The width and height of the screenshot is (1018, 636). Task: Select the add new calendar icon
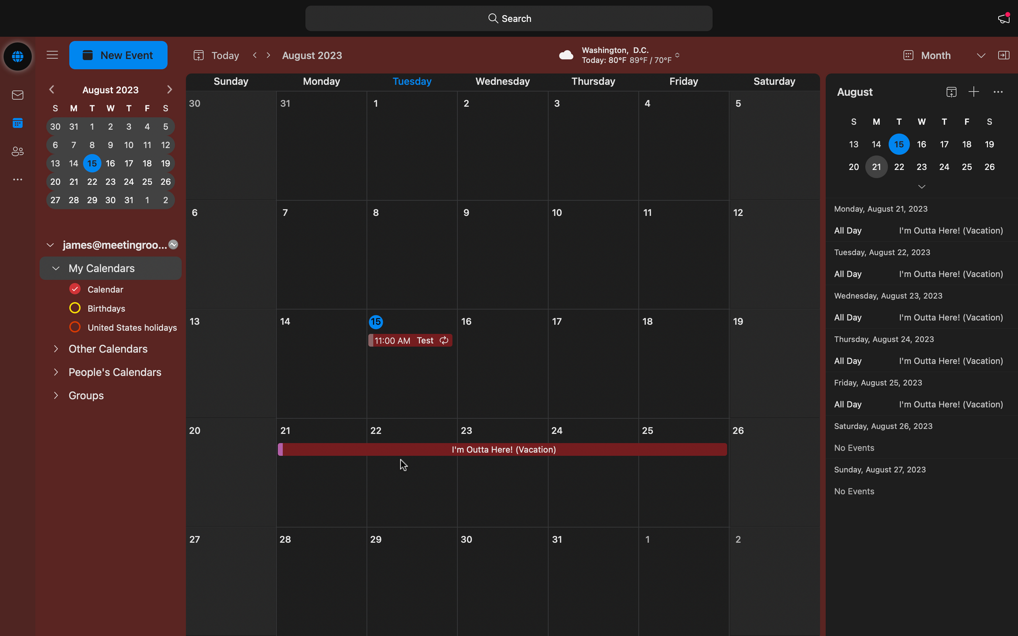click(973, 92)
